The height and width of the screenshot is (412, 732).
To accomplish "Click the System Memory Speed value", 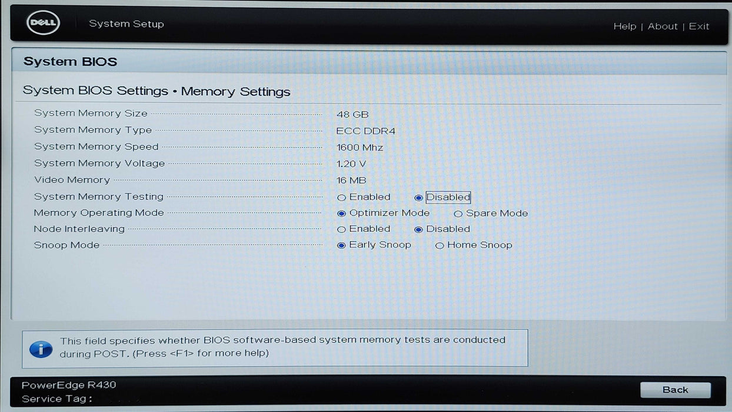I will [360, 148].
